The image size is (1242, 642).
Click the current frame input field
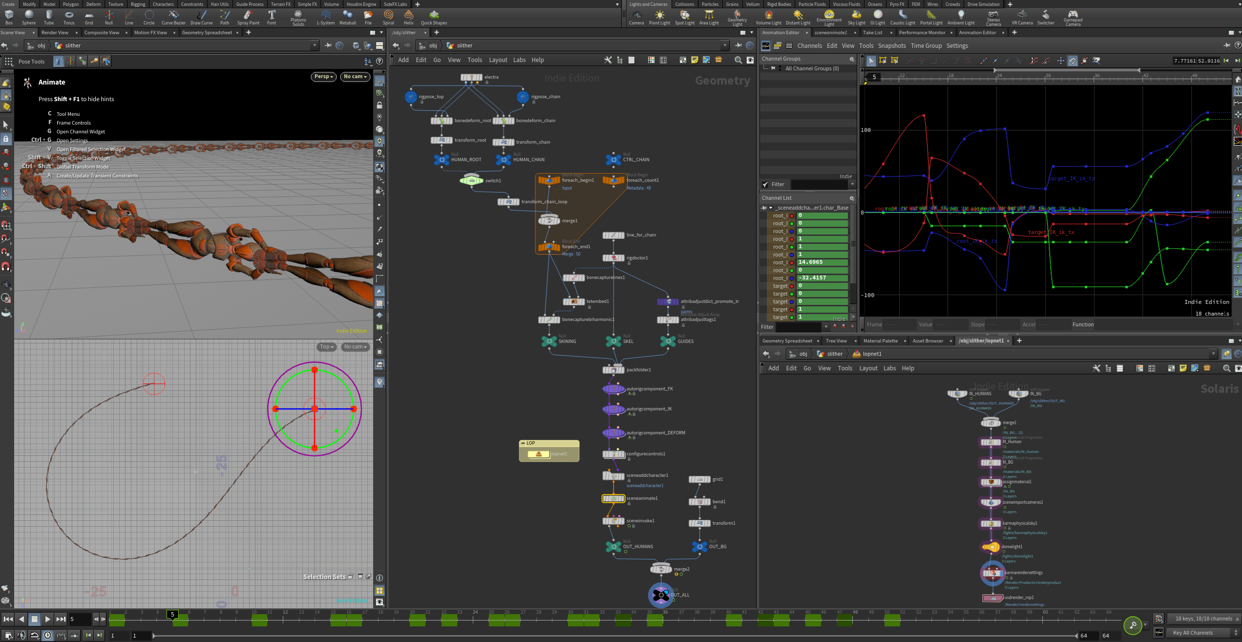pyautogui.click(x=80, y=619)
